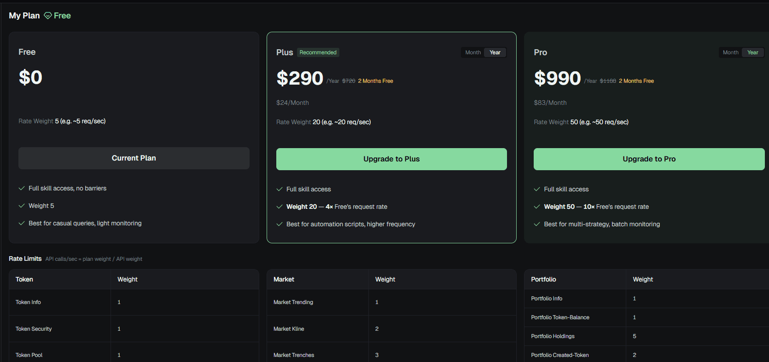Click checkmark beside Best for casual queries
769x362 pixels.
[x=22, y=223]
